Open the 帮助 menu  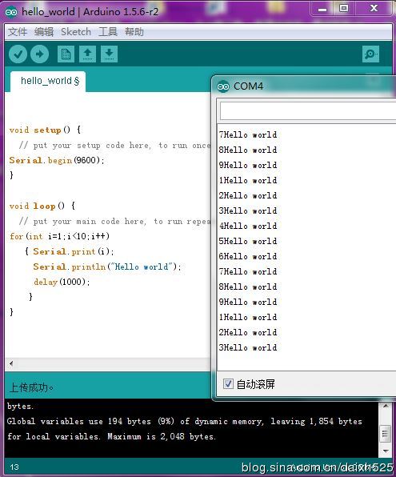pyautogui.click(x=134, y=32)
